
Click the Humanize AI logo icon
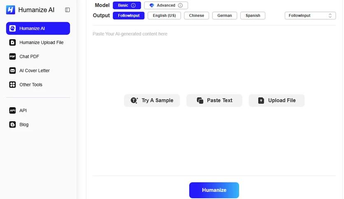pyautogui.click(x=10, y=10)
